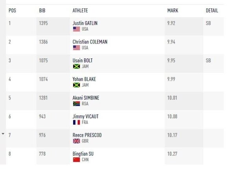Open Justin GATLIN athlete profile
This screenshot has height=169, width=228.
[85, 23]
